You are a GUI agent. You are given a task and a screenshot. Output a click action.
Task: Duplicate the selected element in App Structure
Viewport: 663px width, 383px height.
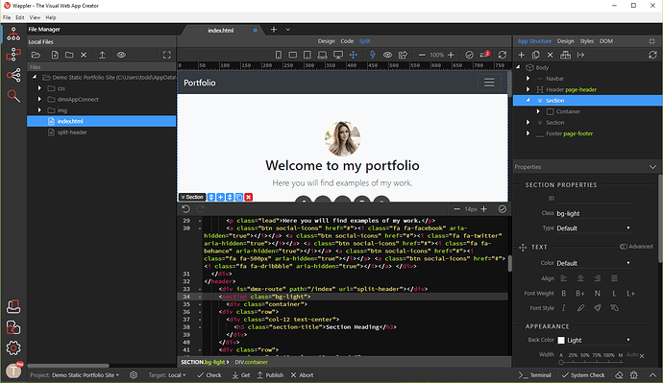(x=536, y=55)
